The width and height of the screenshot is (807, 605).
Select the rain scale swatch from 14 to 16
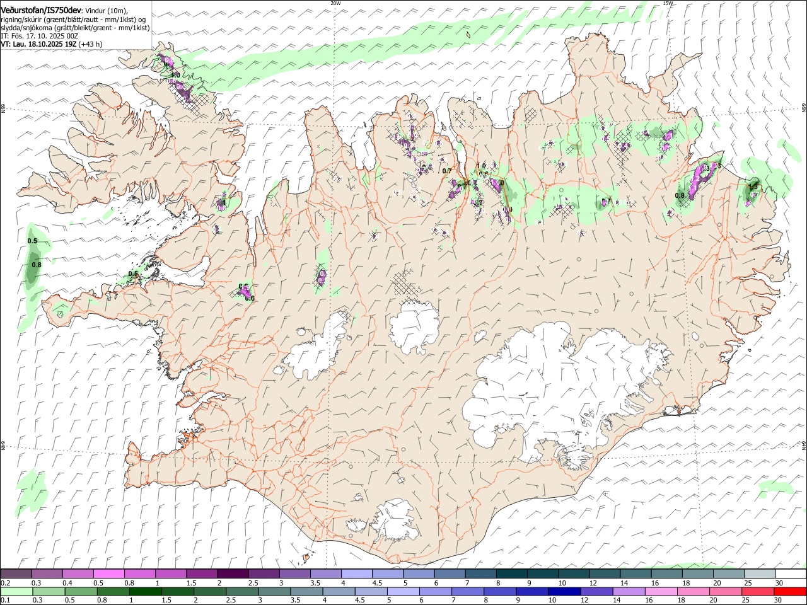tap(629, 592)
